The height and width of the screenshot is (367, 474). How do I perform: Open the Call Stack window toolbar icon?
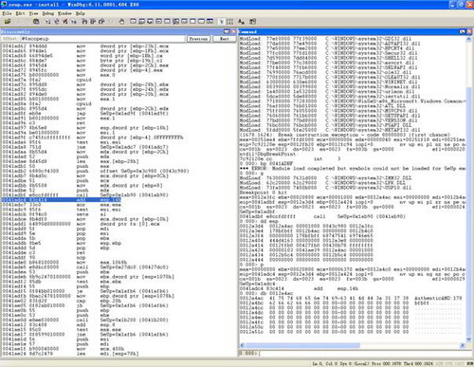[175, 22]
